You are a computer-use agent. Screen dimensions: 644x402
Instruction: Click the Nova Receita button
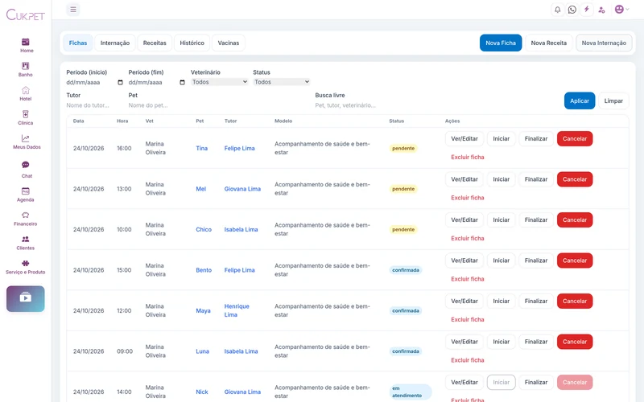(549, 43)
